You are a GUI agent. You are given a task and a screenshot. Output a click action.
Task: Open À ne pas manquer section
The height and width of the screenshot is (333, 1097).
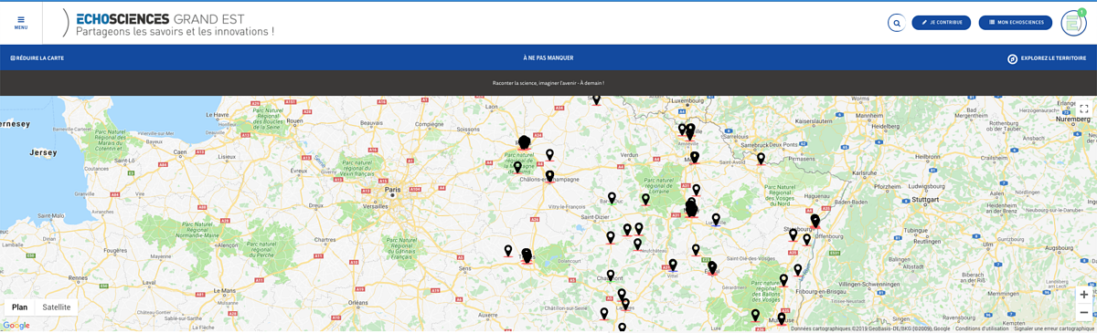tap(548, 58)
